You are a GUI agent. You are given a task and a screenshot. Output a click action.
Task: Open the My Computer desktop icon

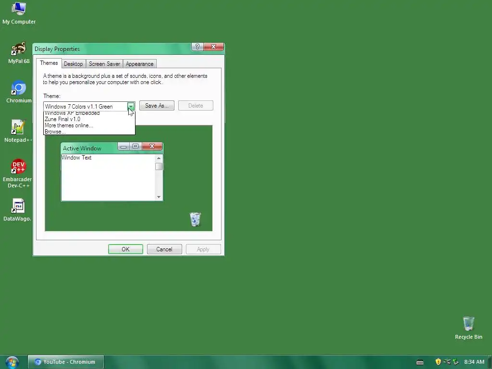pos(19,13)
